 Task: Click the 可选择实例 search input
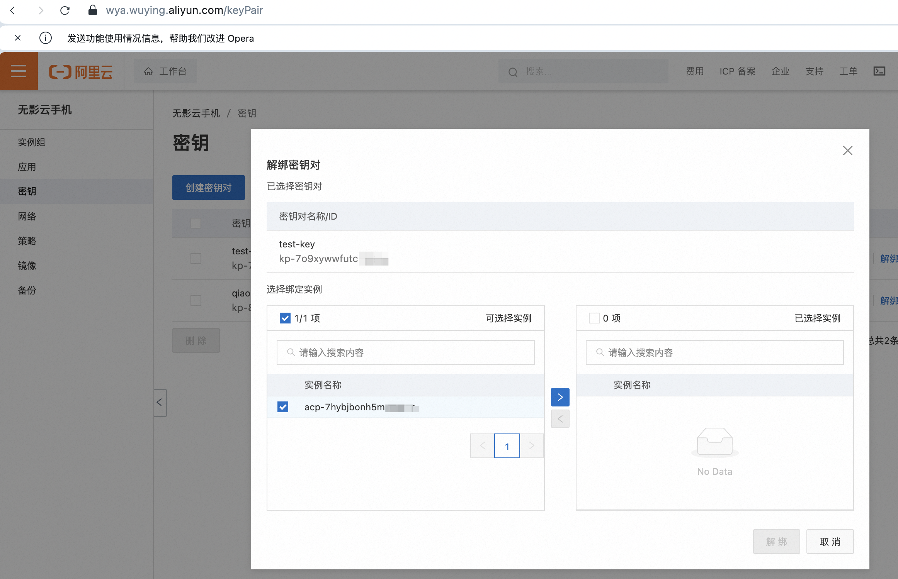click(x=405, y=352)
